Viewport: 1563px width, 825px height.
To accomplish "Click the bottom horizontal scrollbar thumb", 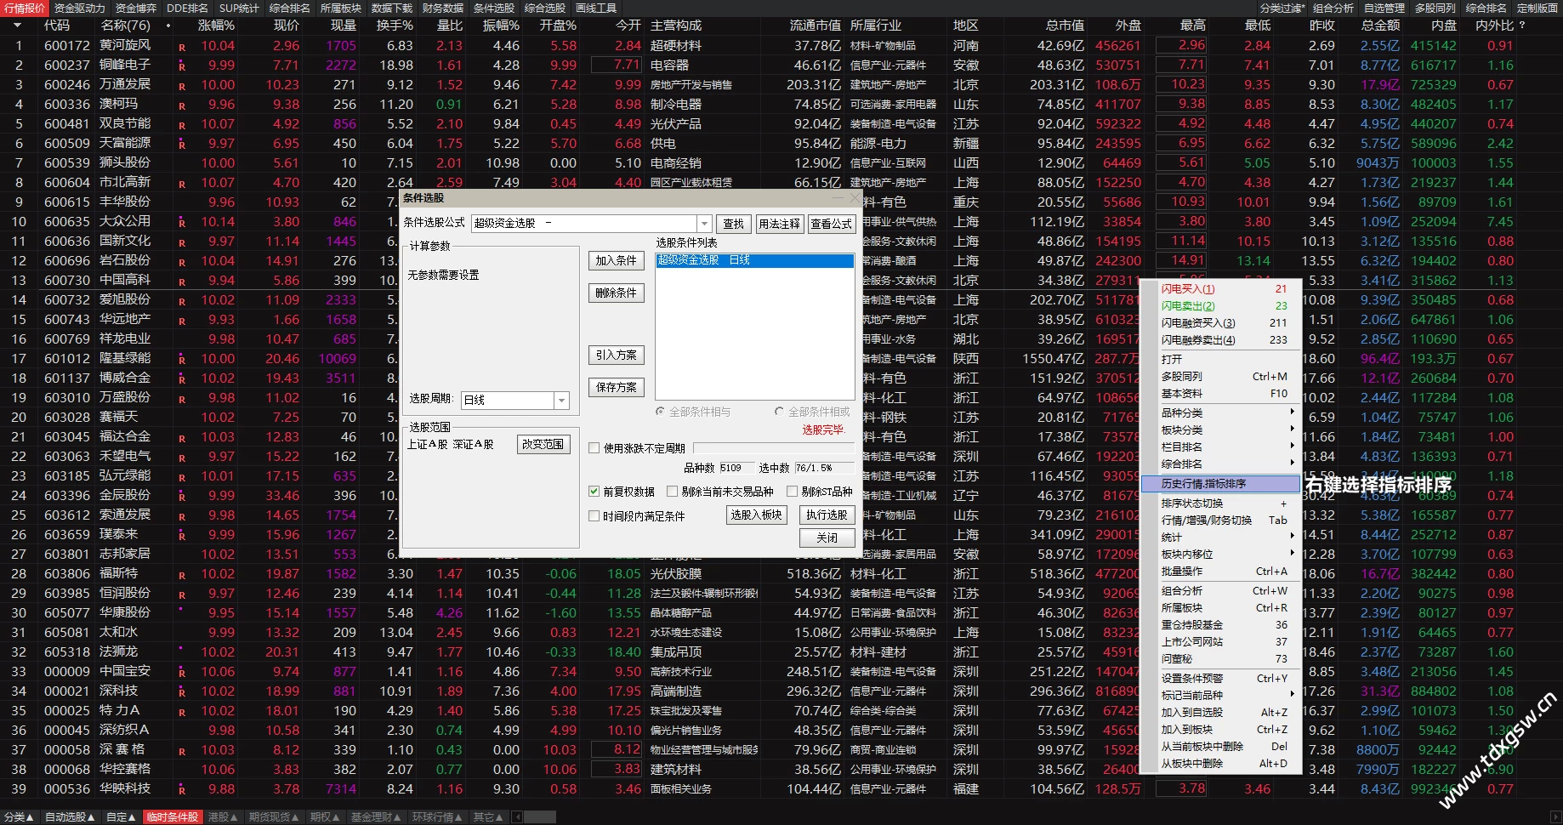I will (538, 817).
